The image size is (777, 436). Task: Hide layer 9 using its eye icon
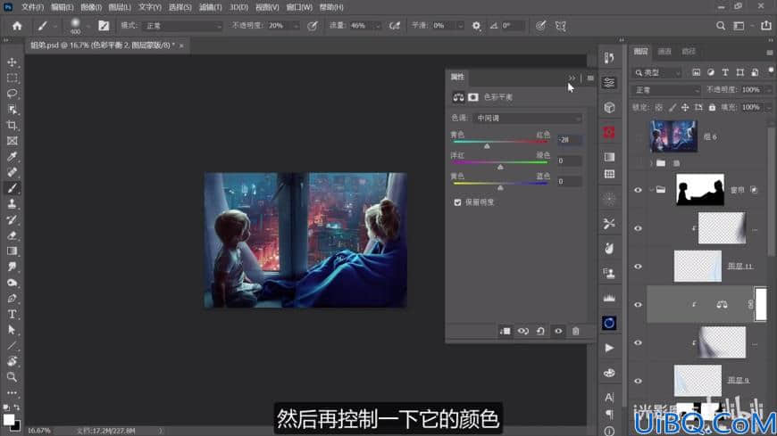(639, 381)
